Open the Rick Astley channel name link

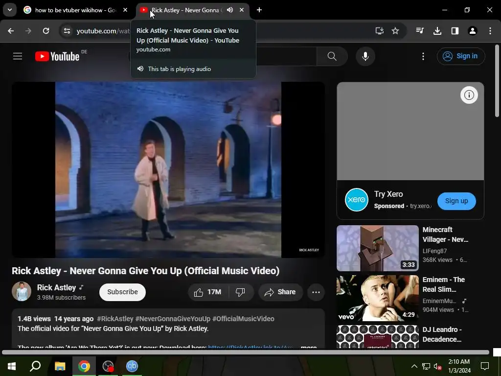point(57,287)
